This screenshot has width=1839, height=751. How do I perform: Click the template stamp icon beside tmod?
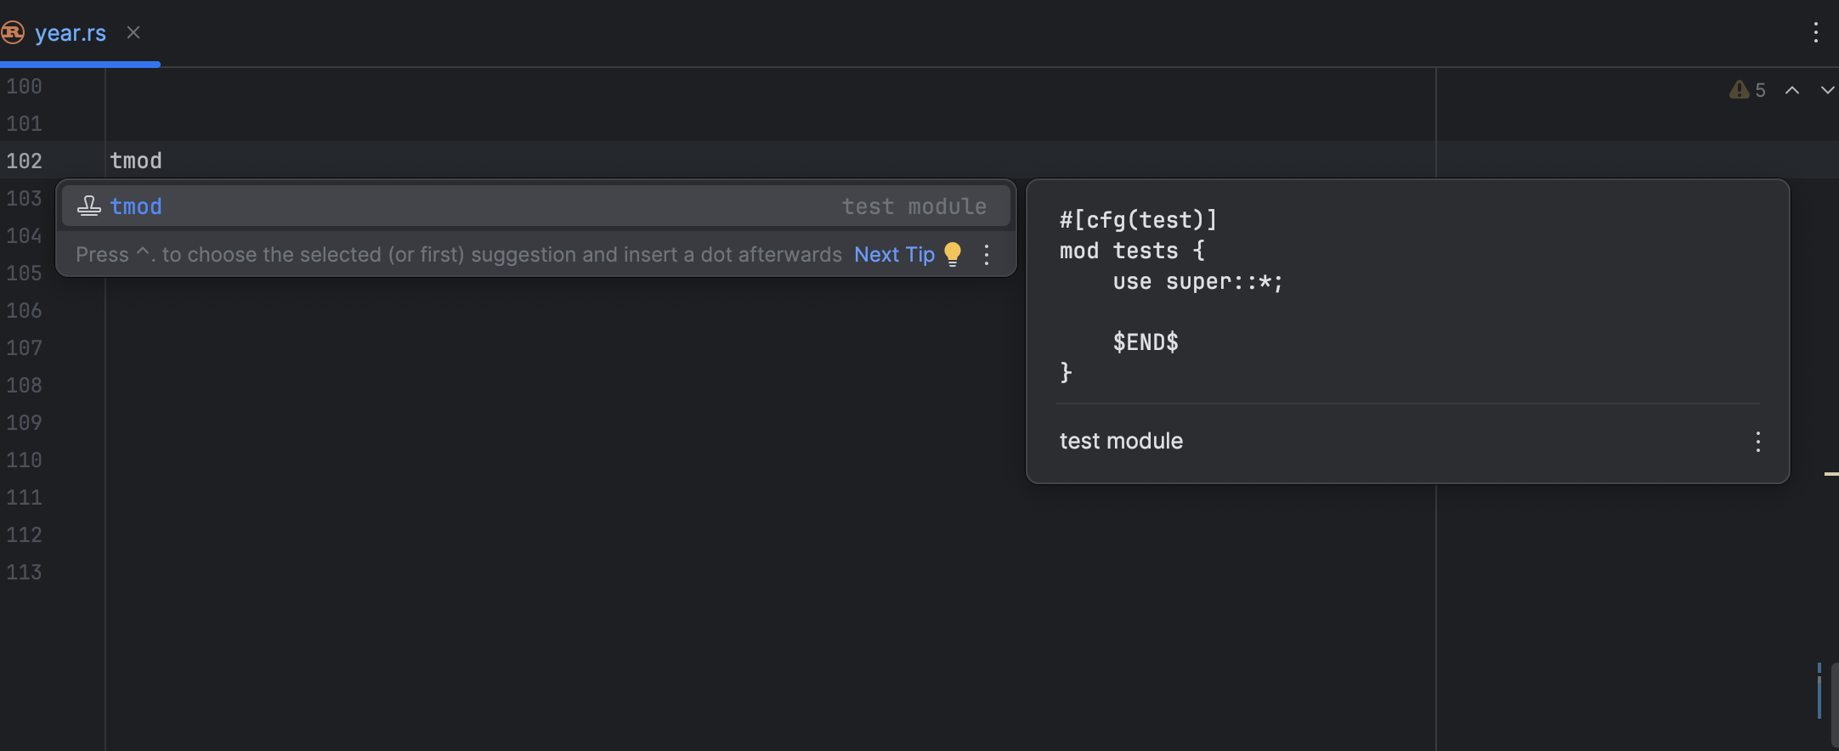89,206
